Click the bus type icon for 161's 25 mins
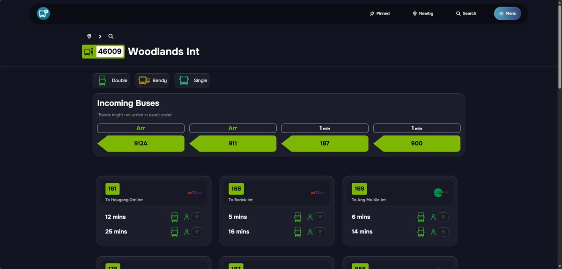The image size is (562, 269). tap(175, 232)
